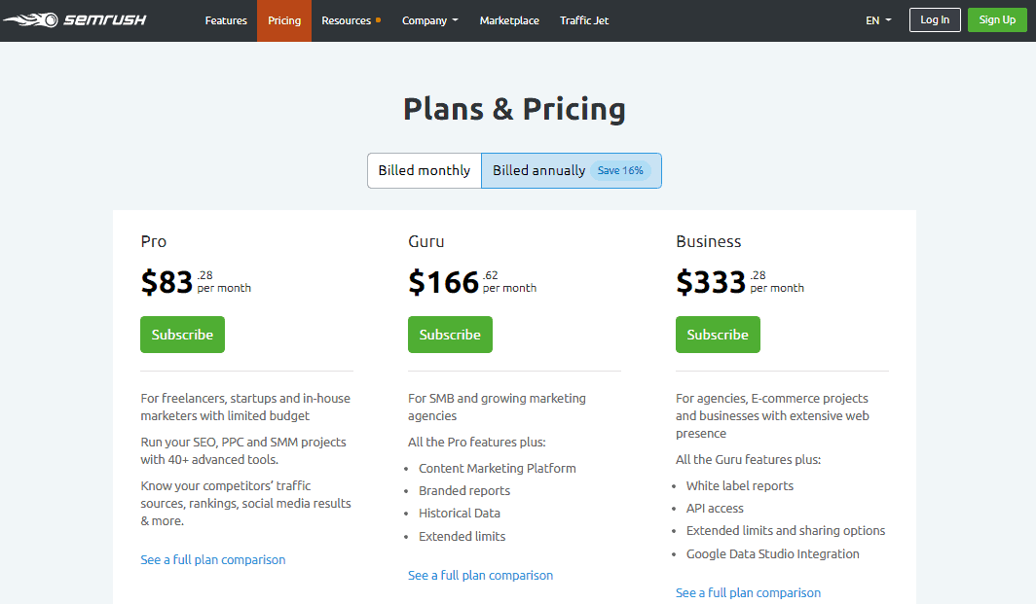Open the Traffic Jet page

tap(584, 20)
